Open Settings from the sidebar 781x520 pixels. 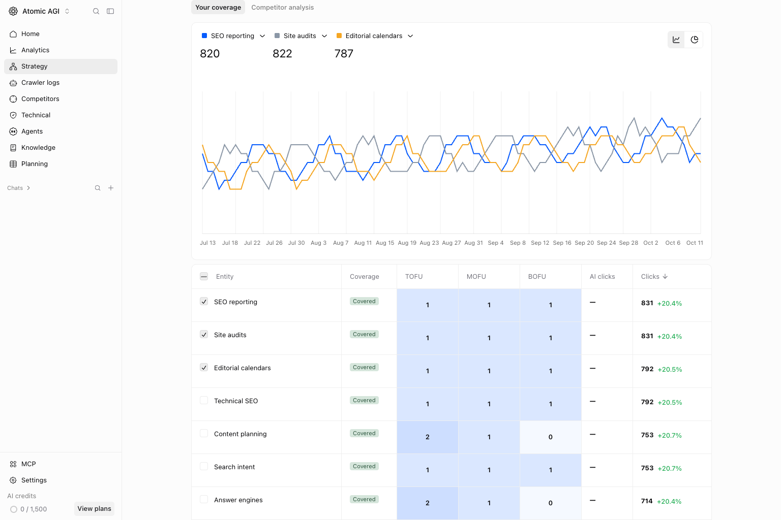61,480
